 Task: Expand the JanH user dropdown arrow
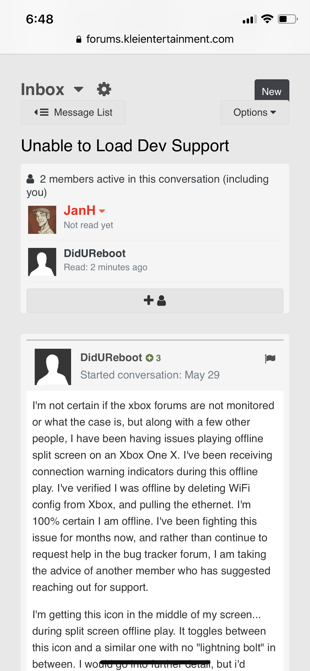[102, 211]
